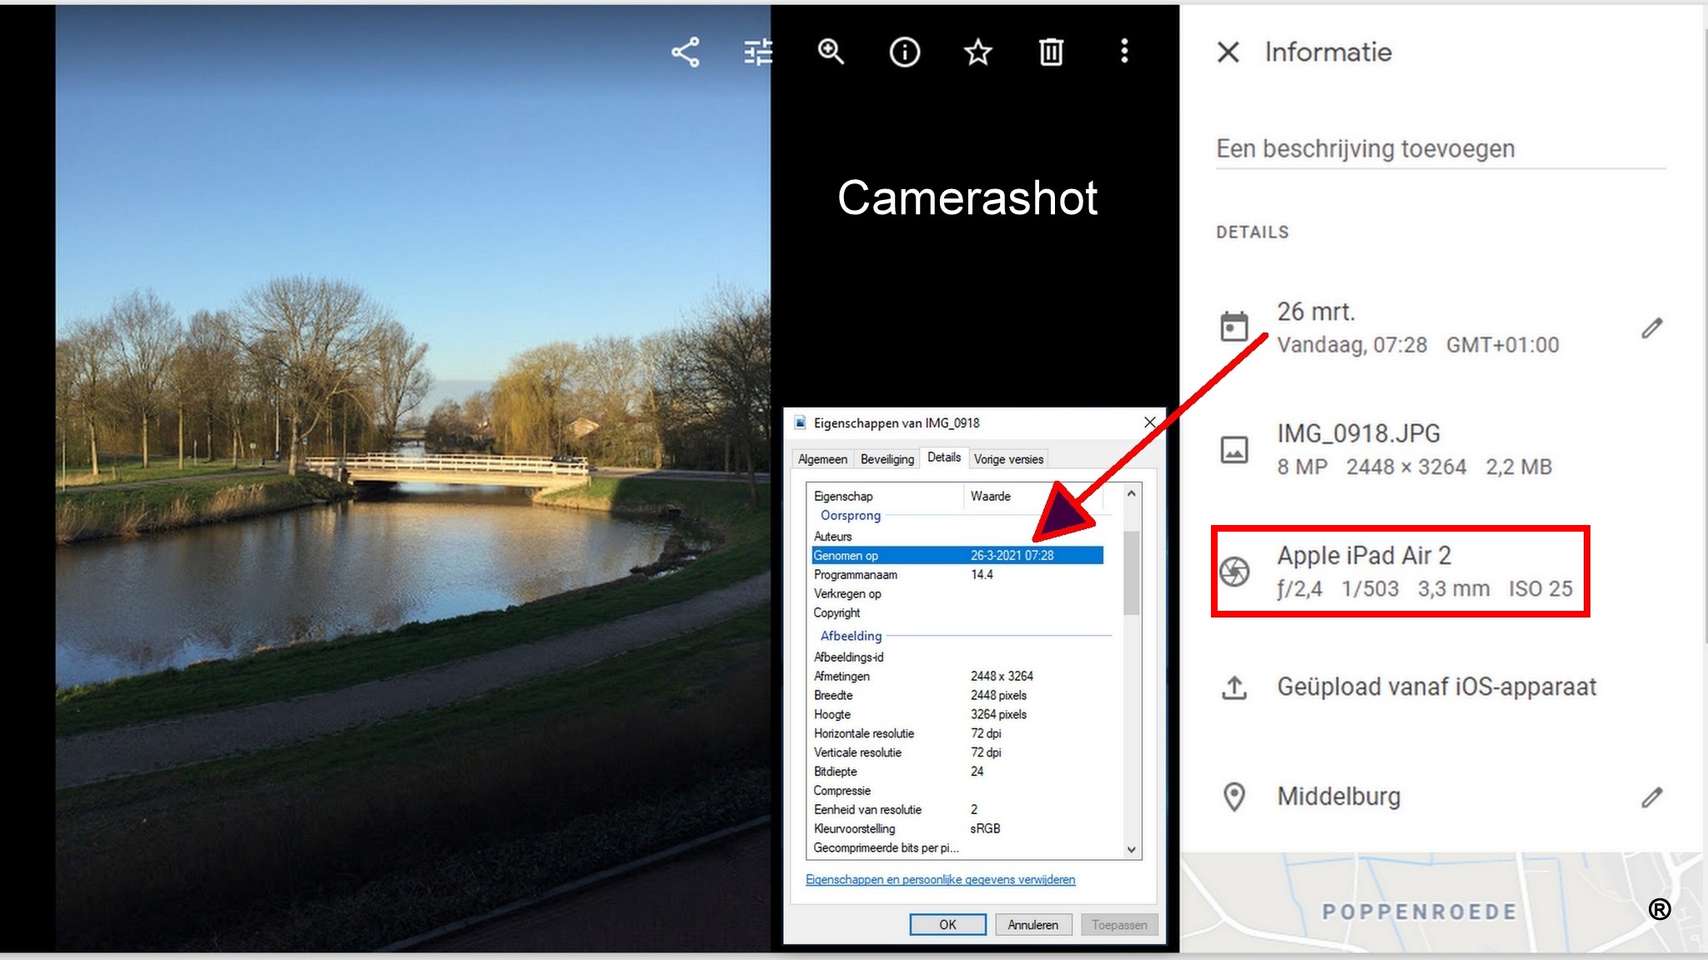Switch to the Algemeen tab
This screenshot has width=1708, height=960.
coord(822,459)
